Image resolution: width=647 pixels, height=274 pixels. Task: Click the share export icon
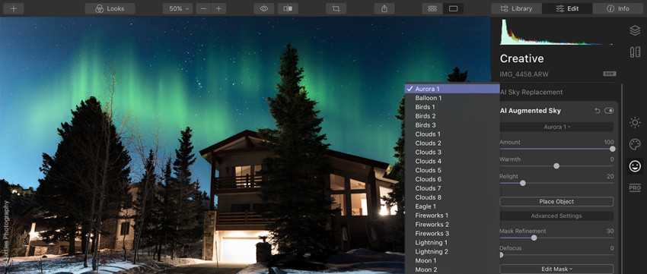384,8
